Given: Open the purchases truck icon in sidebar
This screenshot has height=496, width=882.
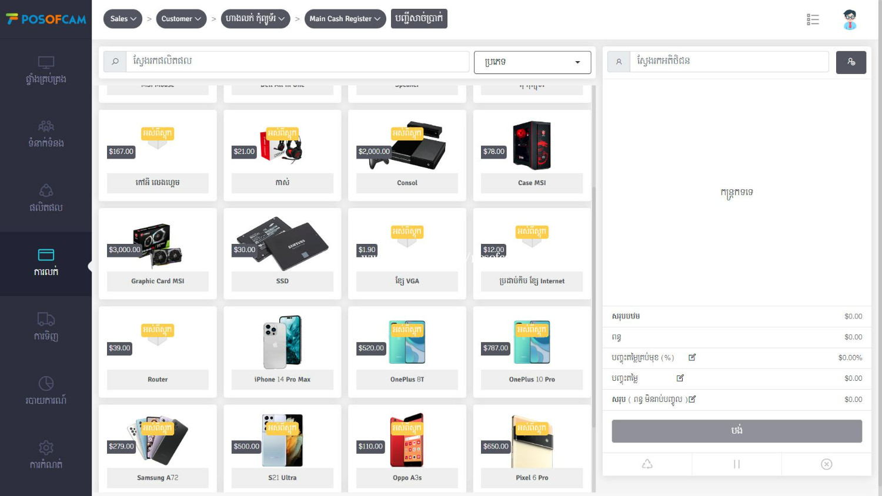Looking at the screenshot, I should coord(46,319).
